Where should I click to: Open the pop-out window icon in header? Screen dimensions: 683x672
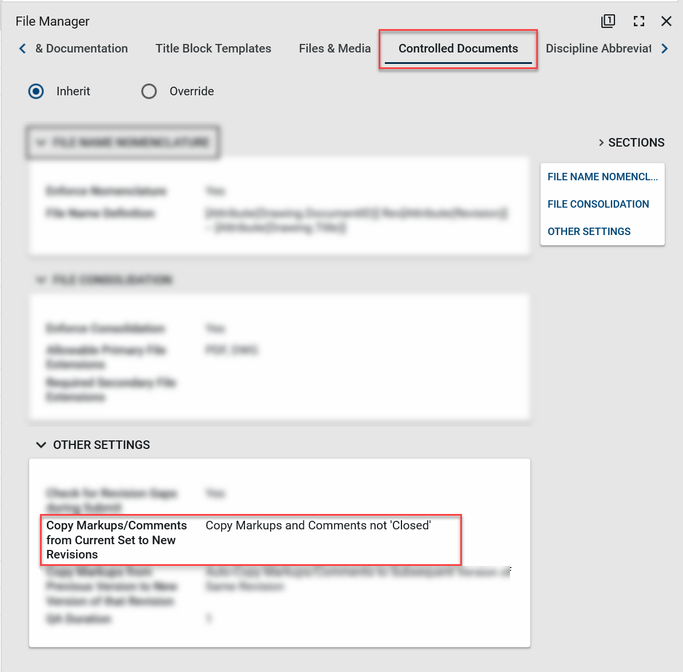point(608,21)
